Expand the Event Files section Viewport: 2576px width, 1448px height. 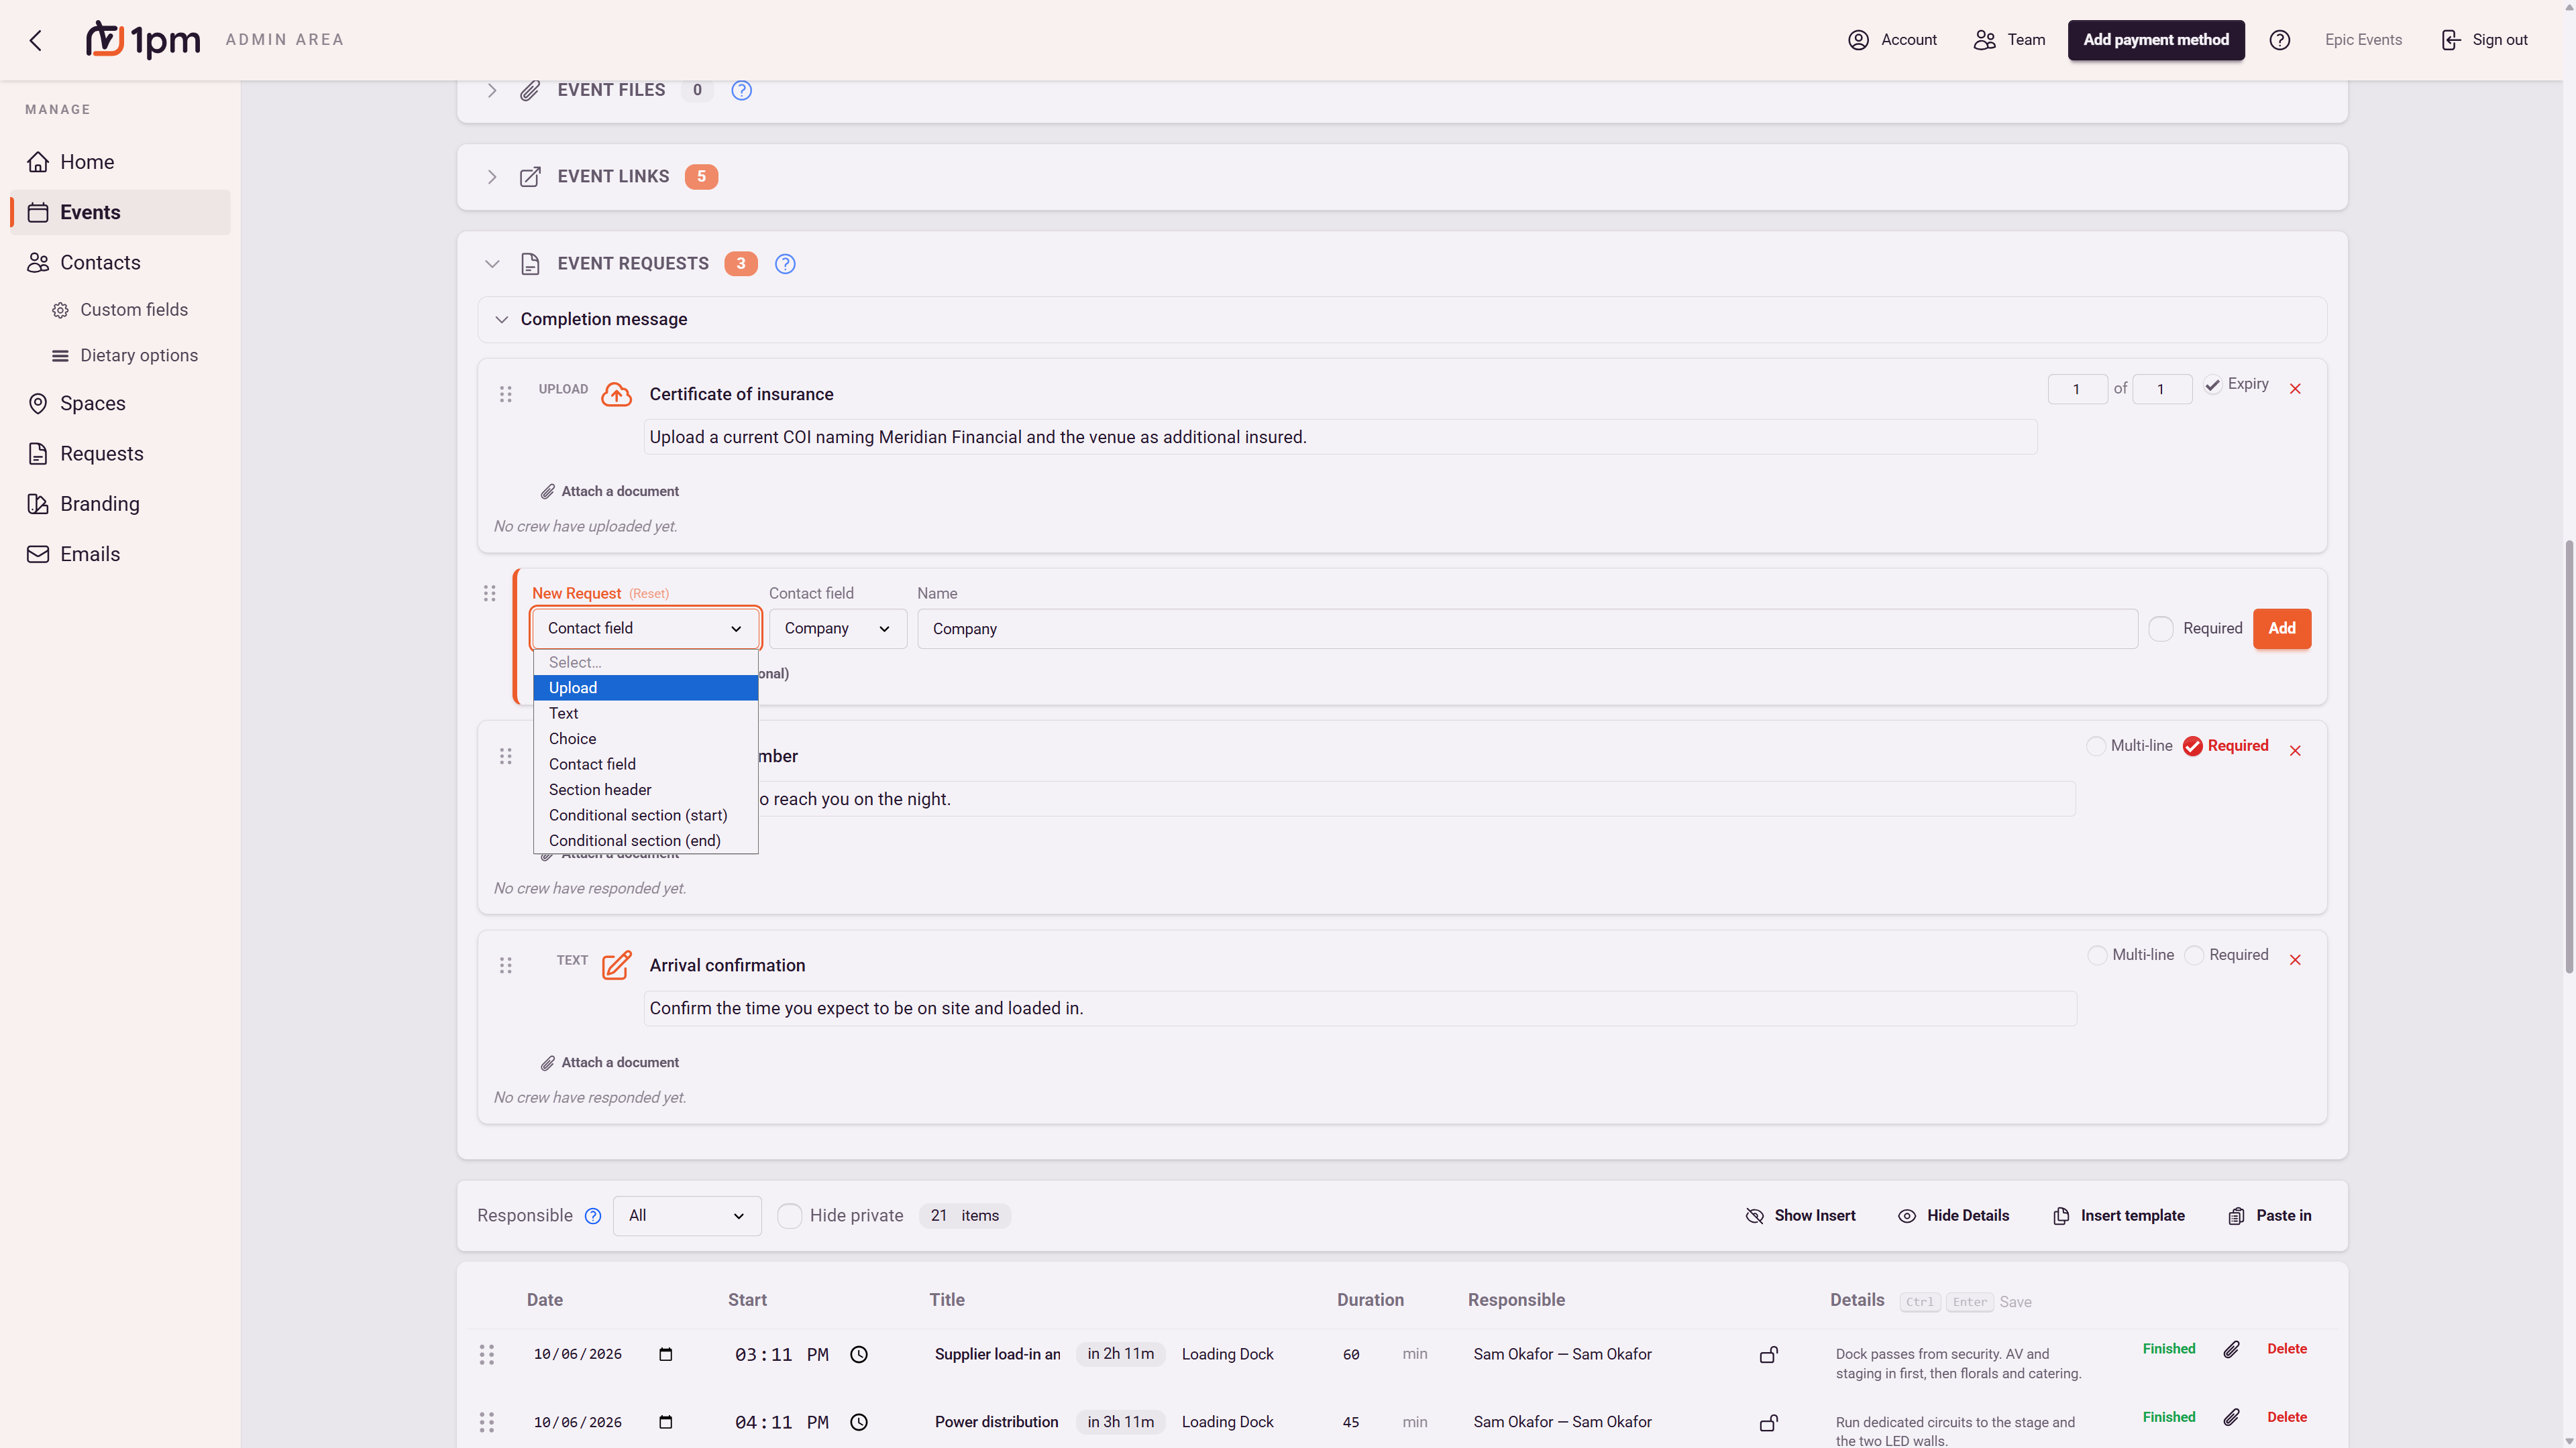pyautogui.click(x=492, y=90)
